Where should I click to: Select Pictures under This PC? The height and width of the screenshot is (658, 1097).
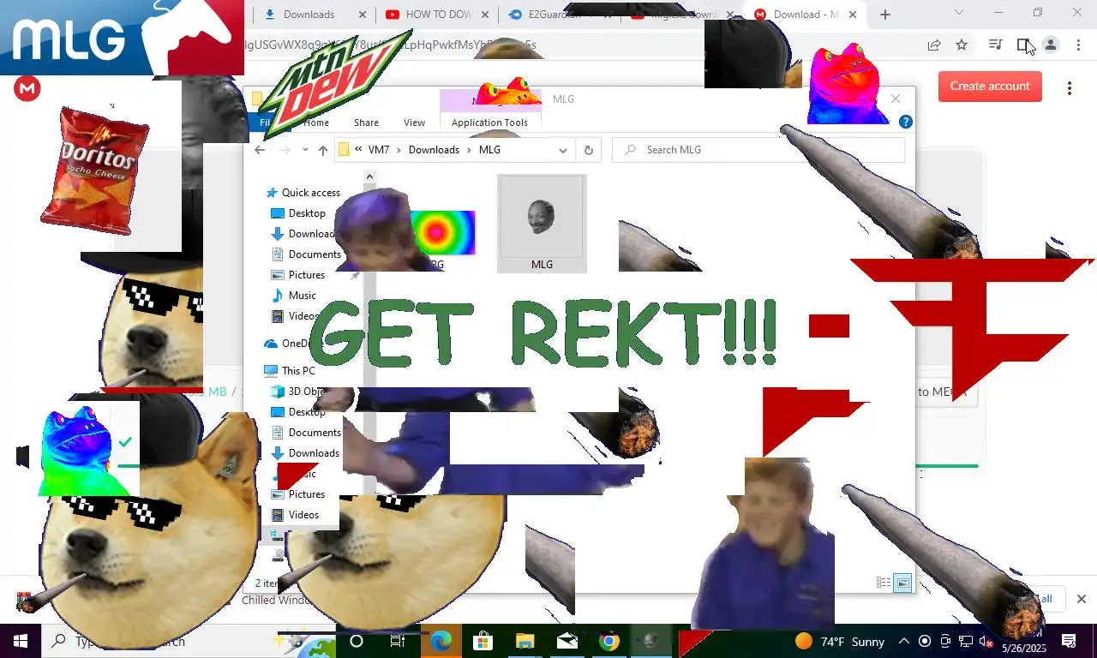[x=298, y=494]
